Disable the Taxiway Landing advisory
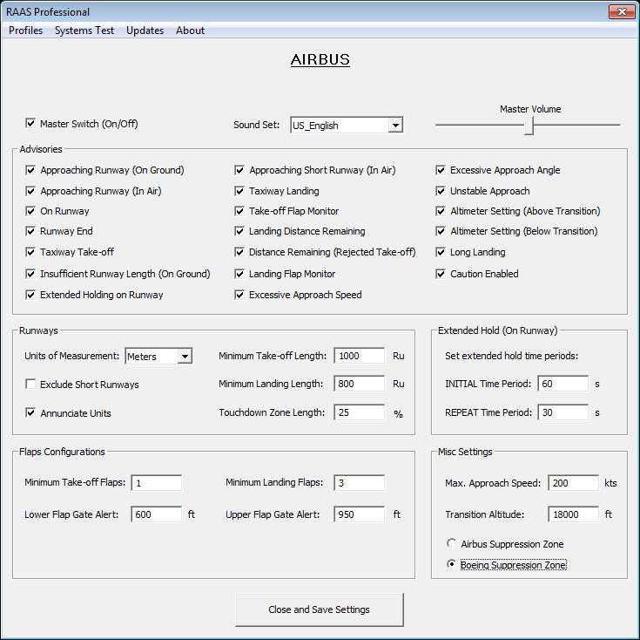640x640 pixels. pos(239,191)
